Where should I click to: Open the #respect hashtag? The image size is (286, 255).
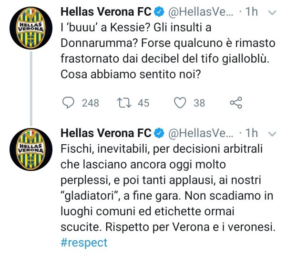[x=84, y=243]
